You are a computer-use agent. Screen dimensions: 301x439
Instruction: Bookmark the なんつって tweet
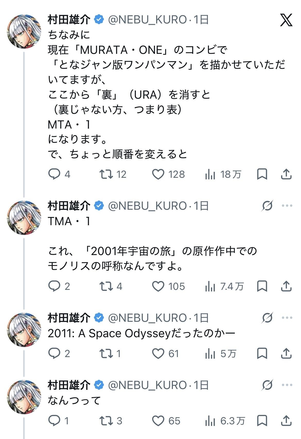point(262,421)
